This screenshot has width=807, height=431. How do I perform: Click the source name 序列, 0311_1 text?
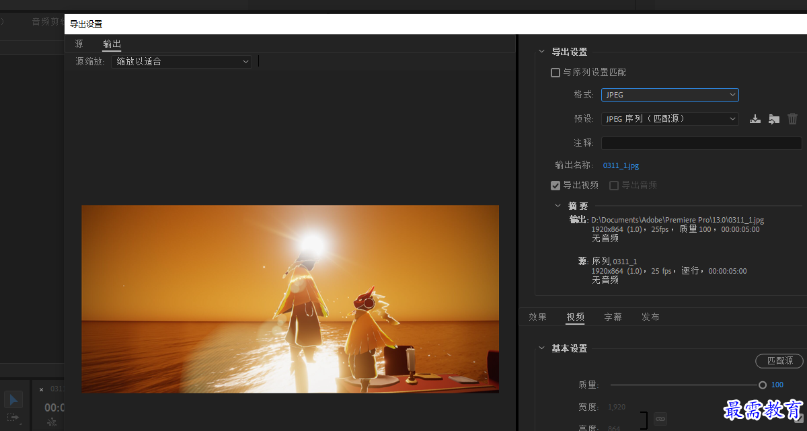click(614, 262)
